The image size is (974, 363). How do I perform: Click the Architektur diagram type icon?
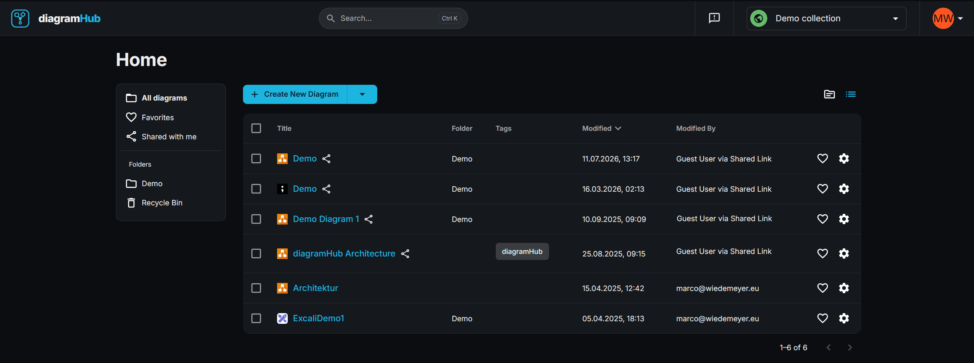coord(282,288)
